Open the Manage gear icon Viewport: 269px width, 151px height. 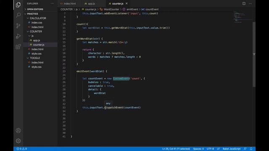18,141
